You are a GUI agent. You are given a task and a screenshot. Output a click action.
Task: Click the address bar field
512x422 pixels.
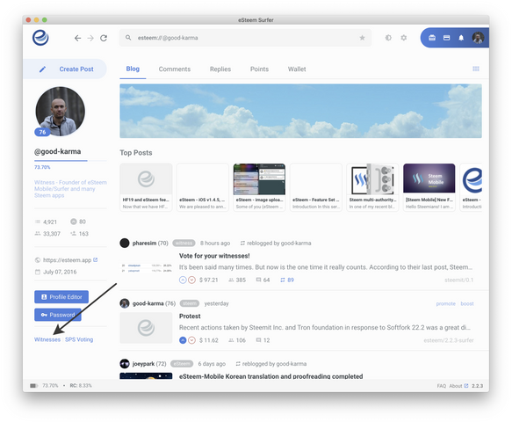point(245,38)
